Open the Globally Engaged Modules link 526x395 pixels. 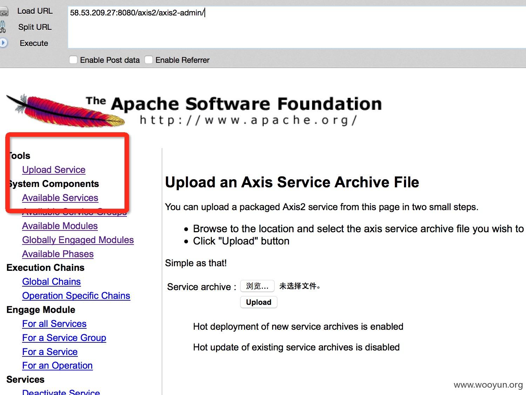[x=78, y=240]
